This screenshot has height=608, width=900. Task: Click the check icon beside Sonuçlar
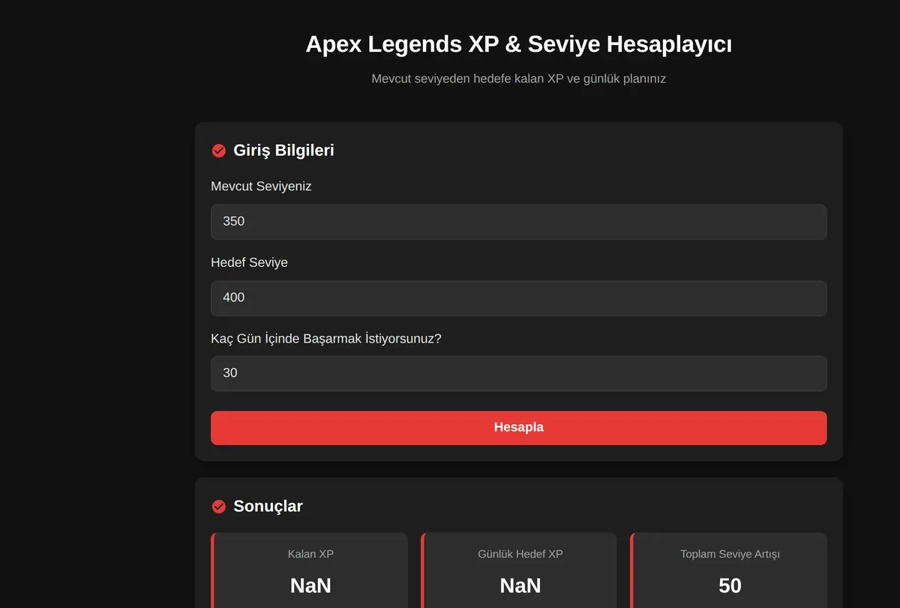[x=219, y=507]
